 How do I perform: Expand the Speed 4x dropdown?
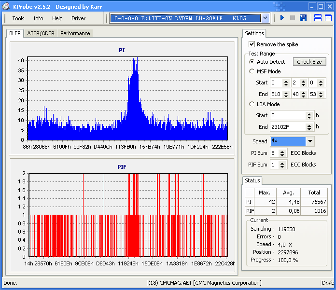[x=310, y=141]
